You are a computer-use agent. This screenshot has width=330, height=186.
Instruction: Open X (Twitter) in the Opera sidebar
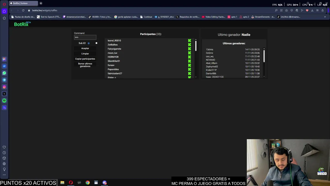4,94
